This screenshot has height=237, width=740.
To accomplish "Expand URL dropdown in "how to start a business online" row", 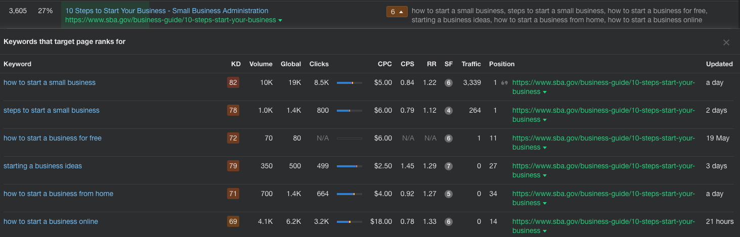I will (545, 231).
